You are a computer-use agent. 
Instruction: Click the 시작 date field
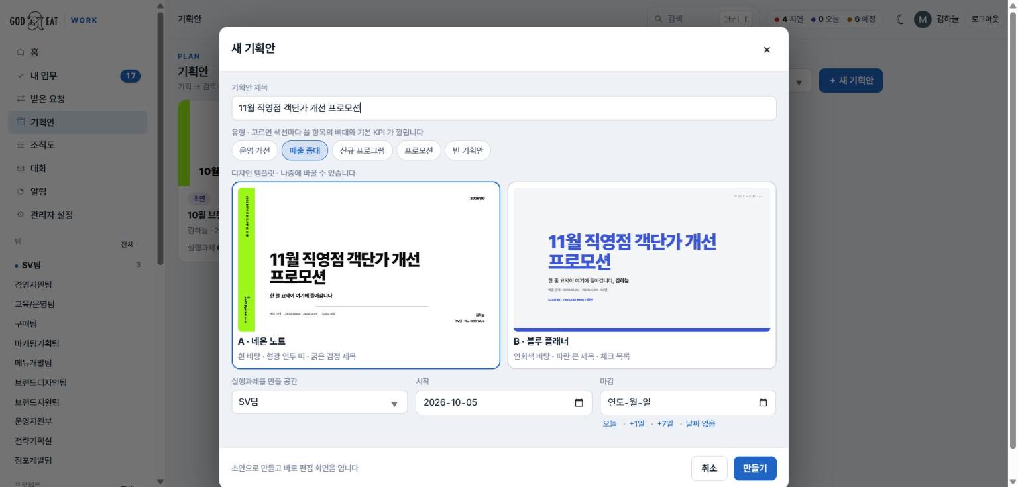[504, 402]
